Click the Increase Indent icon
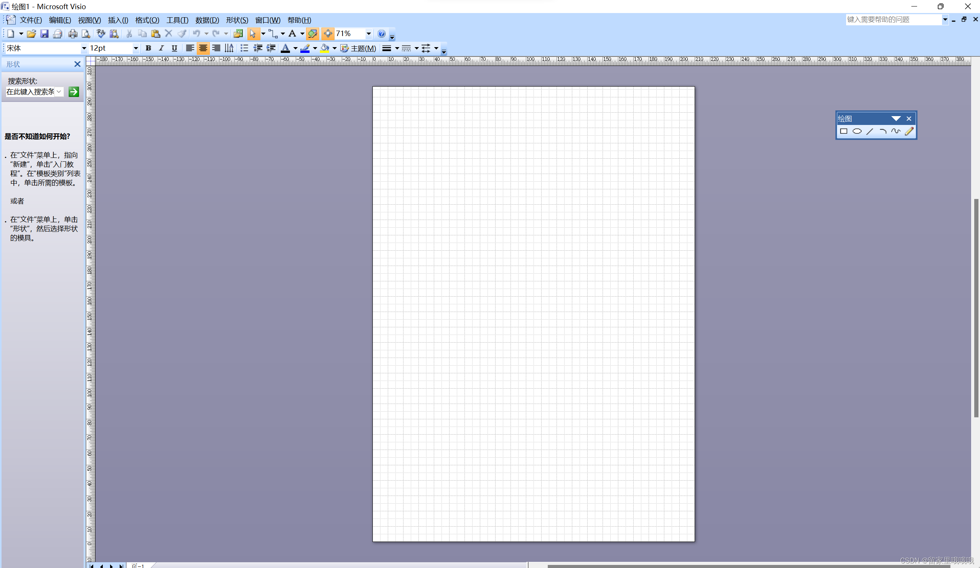 pyautogui.click(x=271, y=48)
